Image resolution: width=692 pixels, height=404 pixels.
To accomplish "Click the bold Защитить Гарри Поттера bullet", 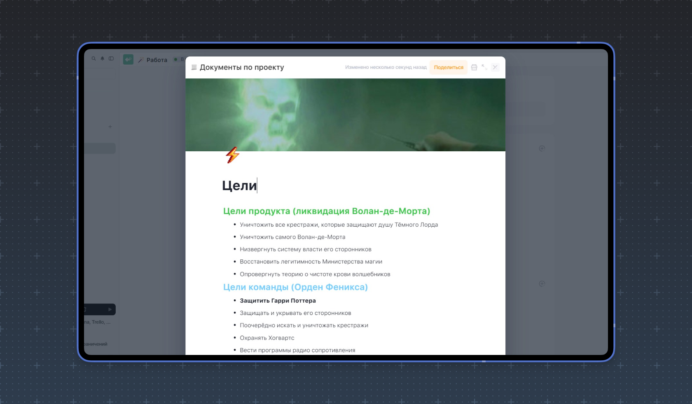I will [x=278, y=301].
